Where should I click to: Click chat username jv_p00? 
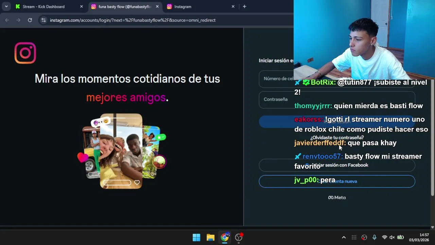click(x=307, y=180)
